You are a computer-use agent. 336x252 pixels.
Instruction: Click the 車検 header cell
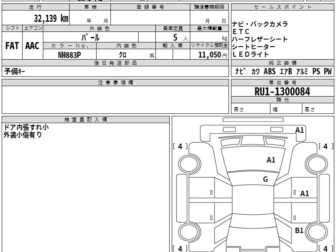[x=90, y=7]
